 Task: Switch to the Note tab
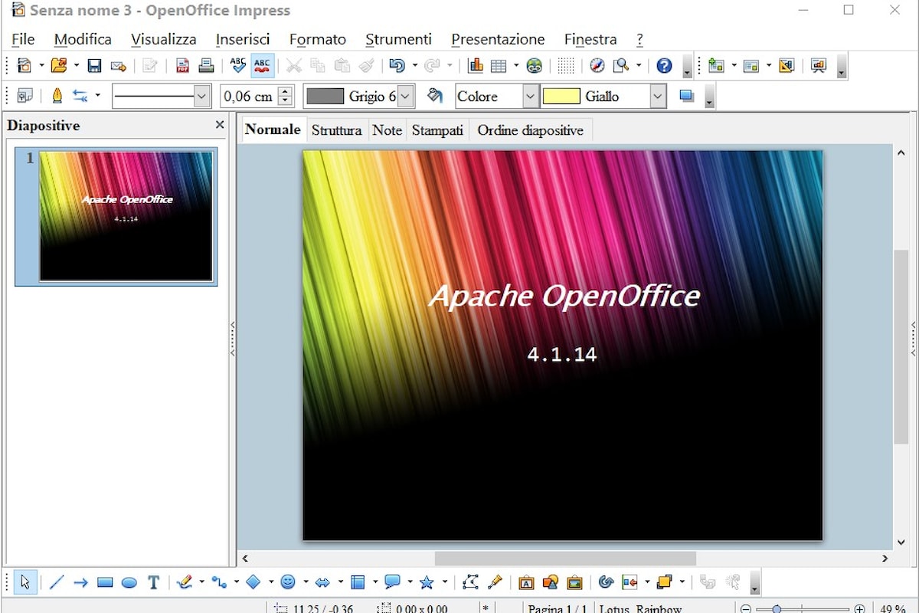(387, 130)
